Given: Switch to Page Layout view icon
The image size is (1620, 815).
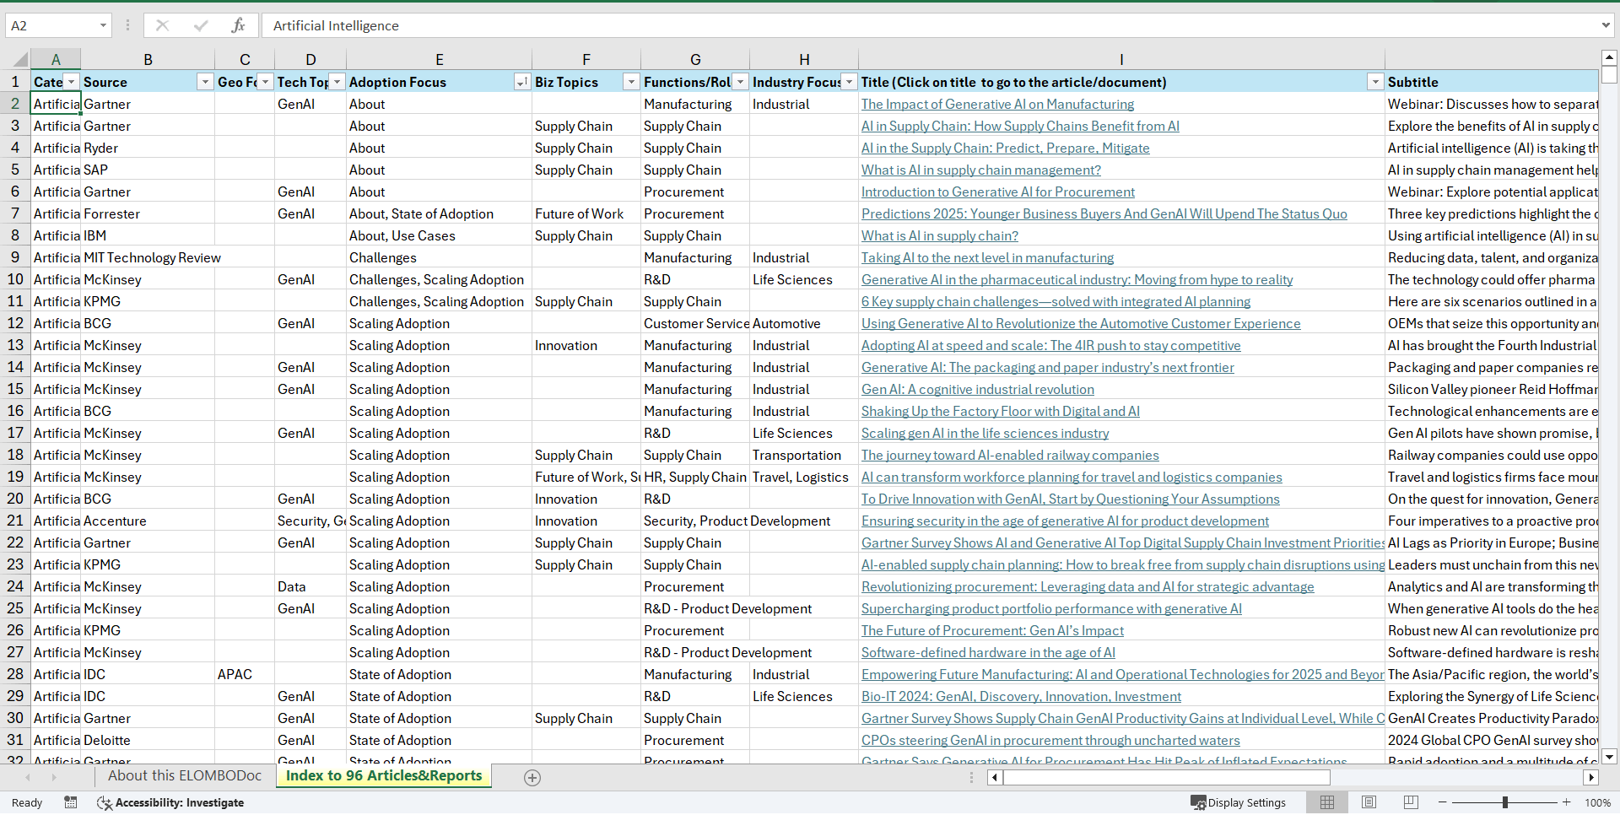Looking at the screenshot, I should coord(1369,802).
